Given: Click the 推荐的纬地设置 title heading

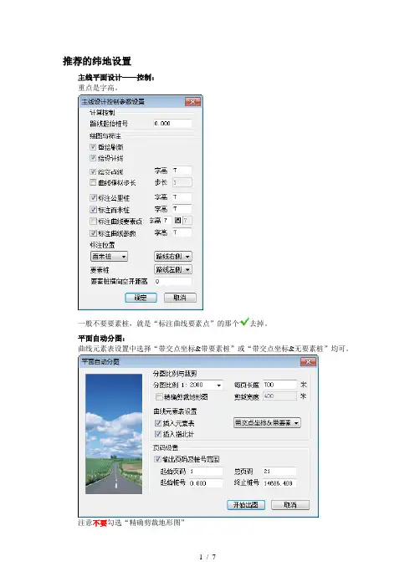Looking at the screenshot, I should click(97, 61).
